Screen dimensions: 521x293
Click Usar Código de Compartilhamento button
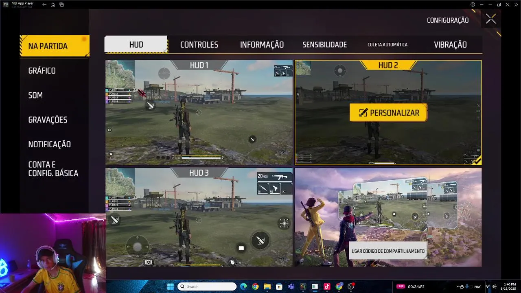point(388,251)
